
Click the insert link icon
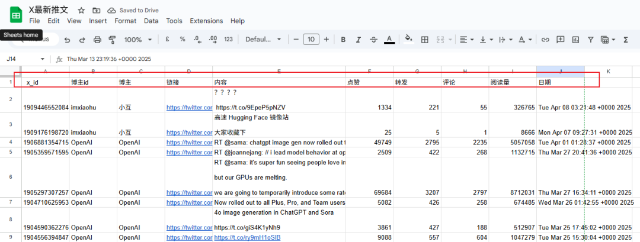pos(545,40)
